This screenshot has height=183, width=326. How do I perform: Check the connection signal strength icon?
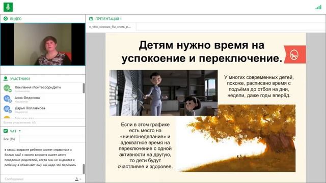pyautogui.click(x=318, y=7)
